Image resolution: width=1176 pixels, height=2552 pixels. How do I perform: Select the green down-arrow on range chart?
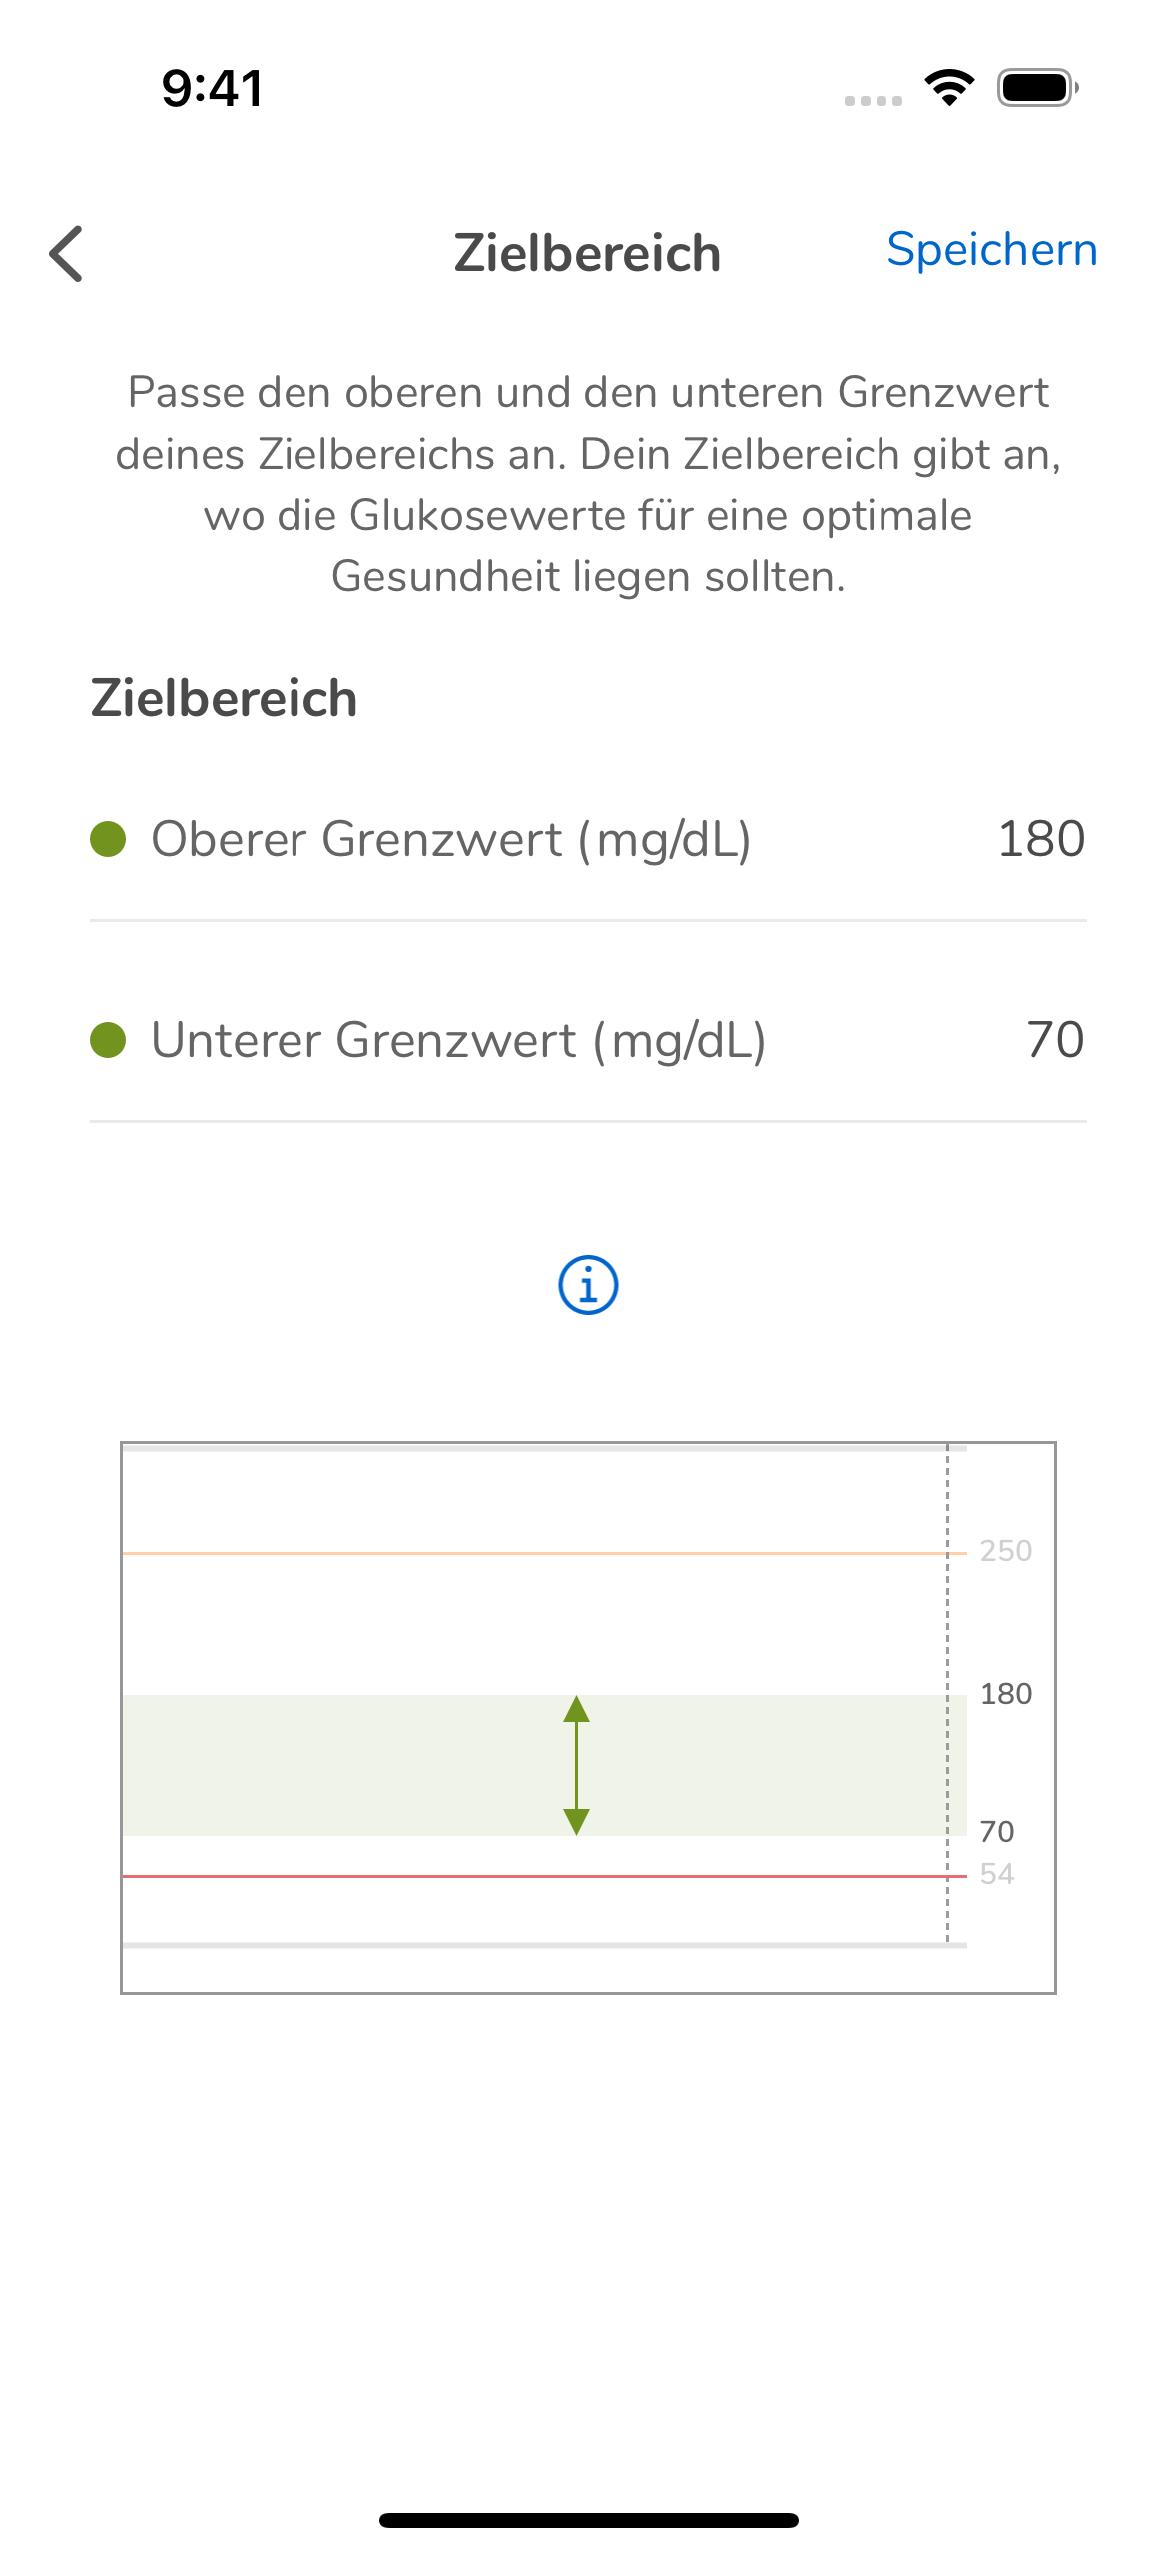pyautogui.click(x=576, y=1822)
